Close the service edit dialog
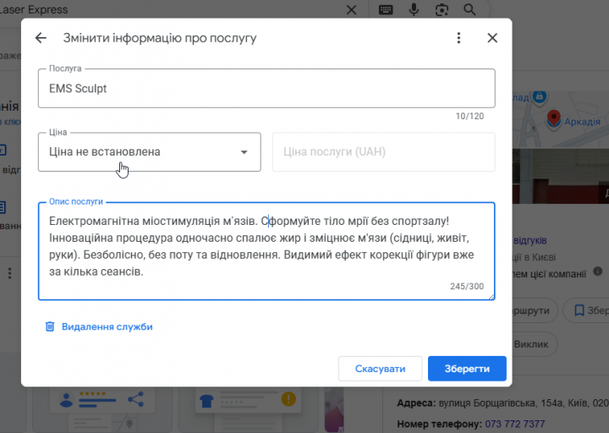Screen dimensions: 609x433 (x=492, y=38)
